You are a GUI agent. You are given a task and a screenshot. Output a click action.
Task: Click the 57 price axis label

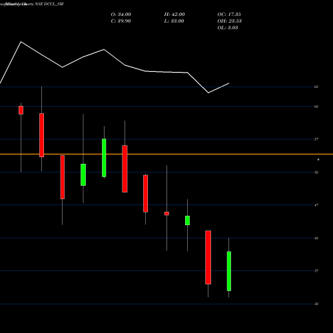[x=316, y=139]
